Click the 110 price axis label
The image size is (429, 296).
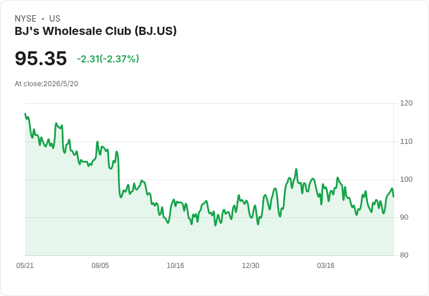pos(406,142)
